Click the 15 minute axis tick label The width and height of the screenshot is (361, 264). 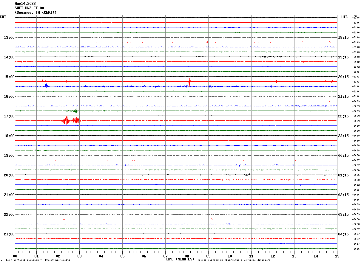point(337,256)
